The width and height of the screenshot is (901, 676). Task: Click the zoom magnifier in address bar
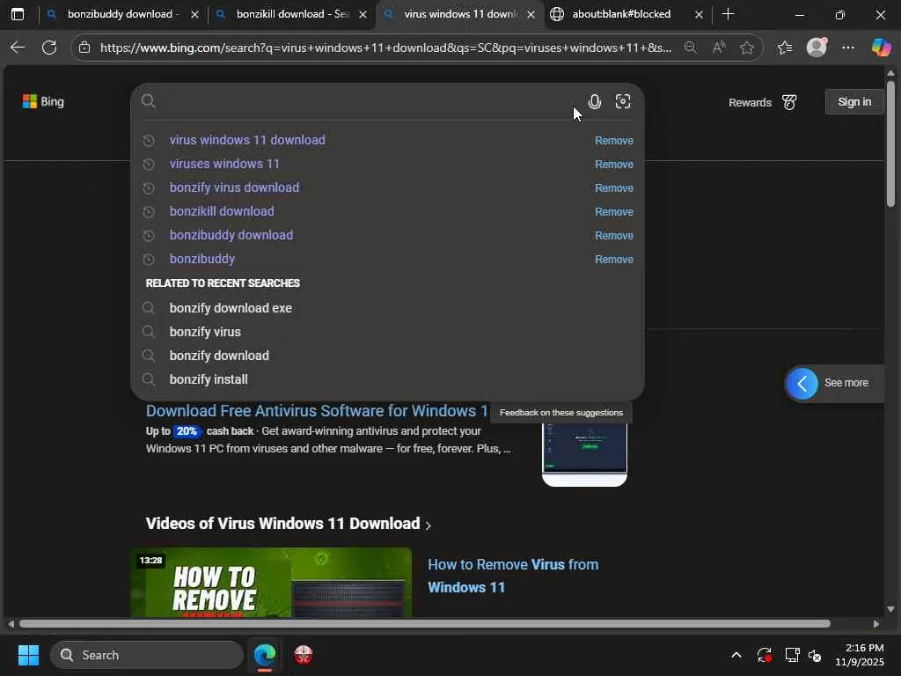tap(691, 48)
